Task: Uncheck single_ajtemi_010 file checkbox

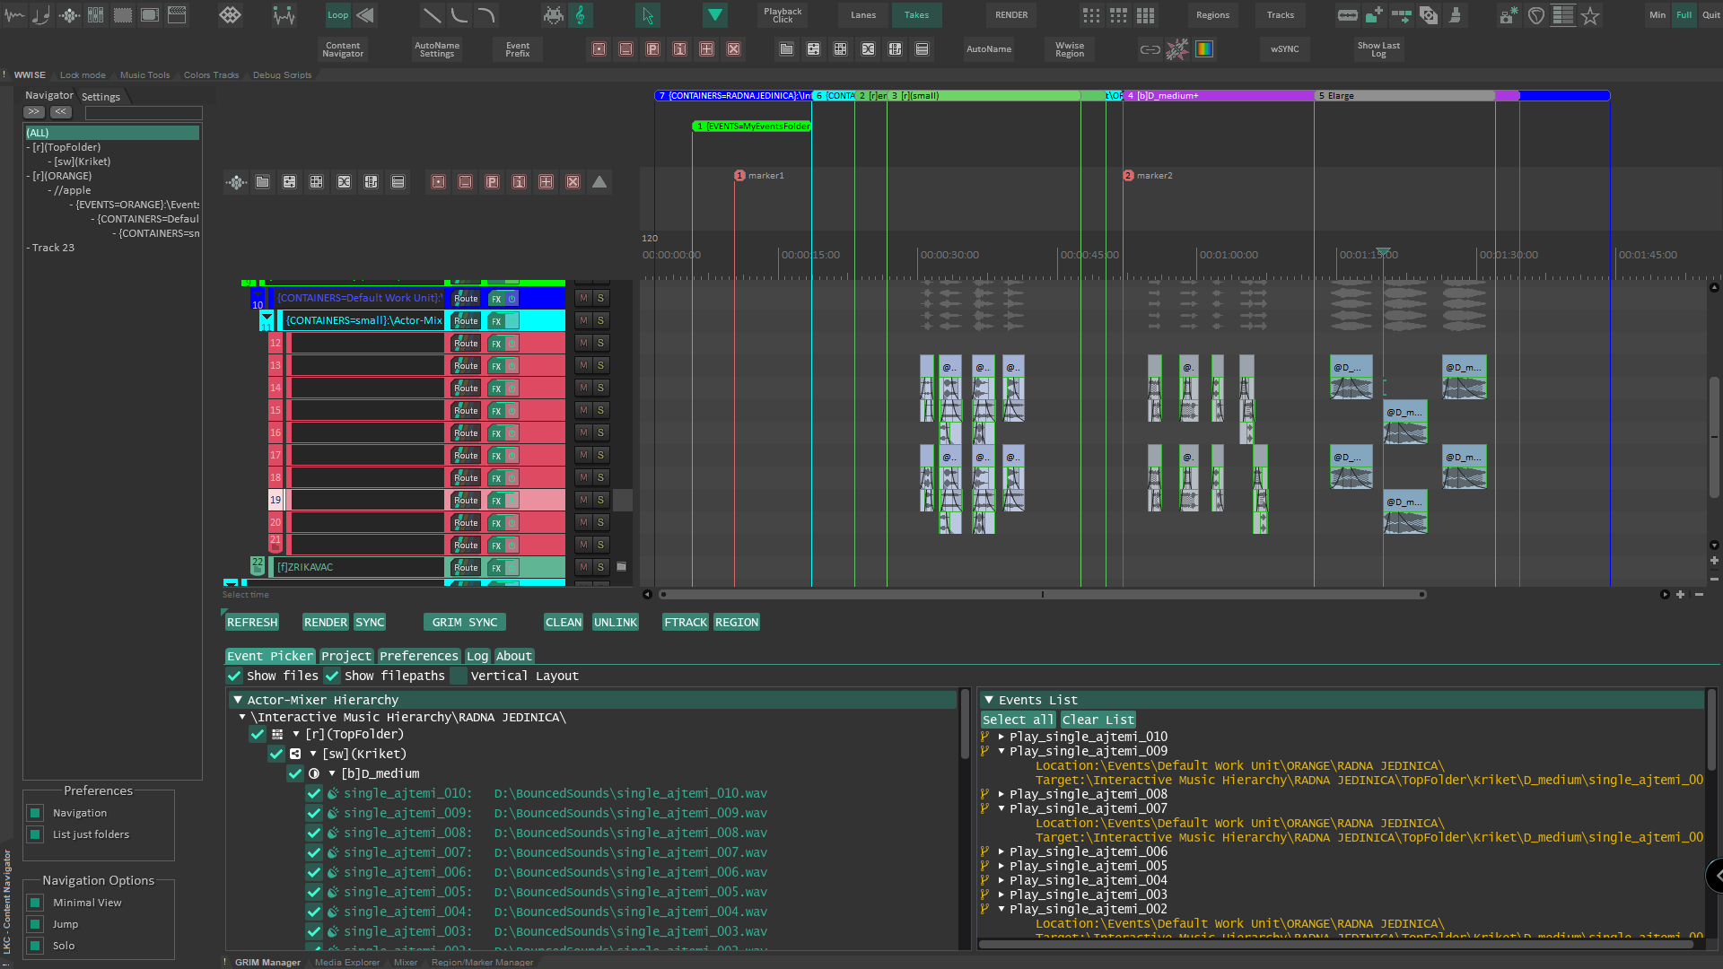Action: point(314,793)
